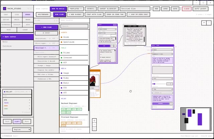The height and width of the screenshot is (139, 214).
Task: Click the Council button
Action: (91, 9)
